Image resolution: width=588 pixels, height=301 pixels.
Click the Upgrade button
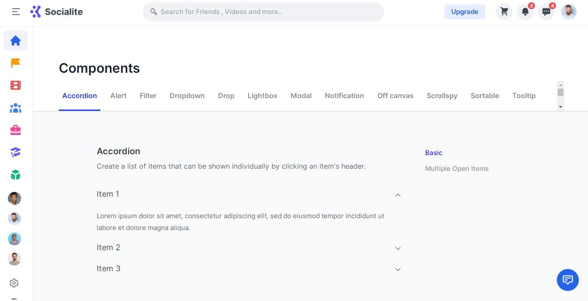[464, 12]
